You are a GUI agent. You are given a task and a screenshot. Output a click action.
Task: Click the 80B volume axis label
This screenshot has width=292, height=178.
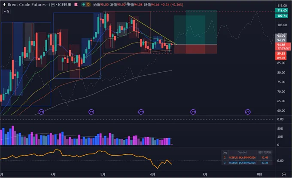coord(280,129)
